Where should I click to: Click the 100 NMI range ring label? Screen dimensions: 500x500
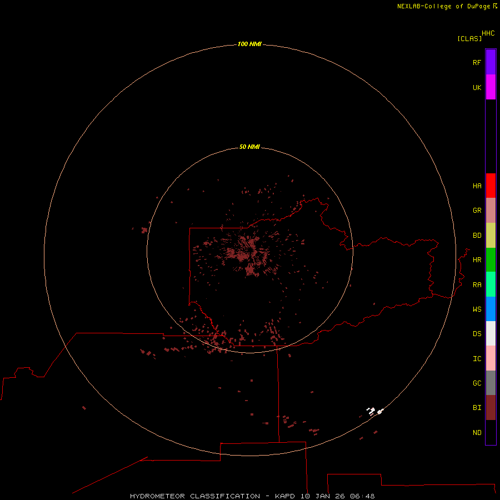(249, 44)
